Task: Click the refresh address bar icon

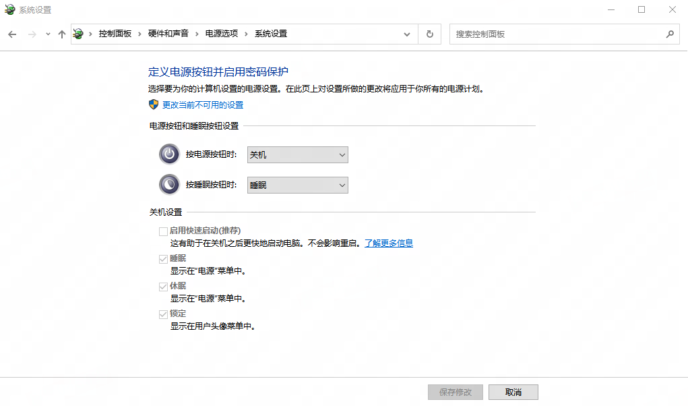Action: pos(429,34)
